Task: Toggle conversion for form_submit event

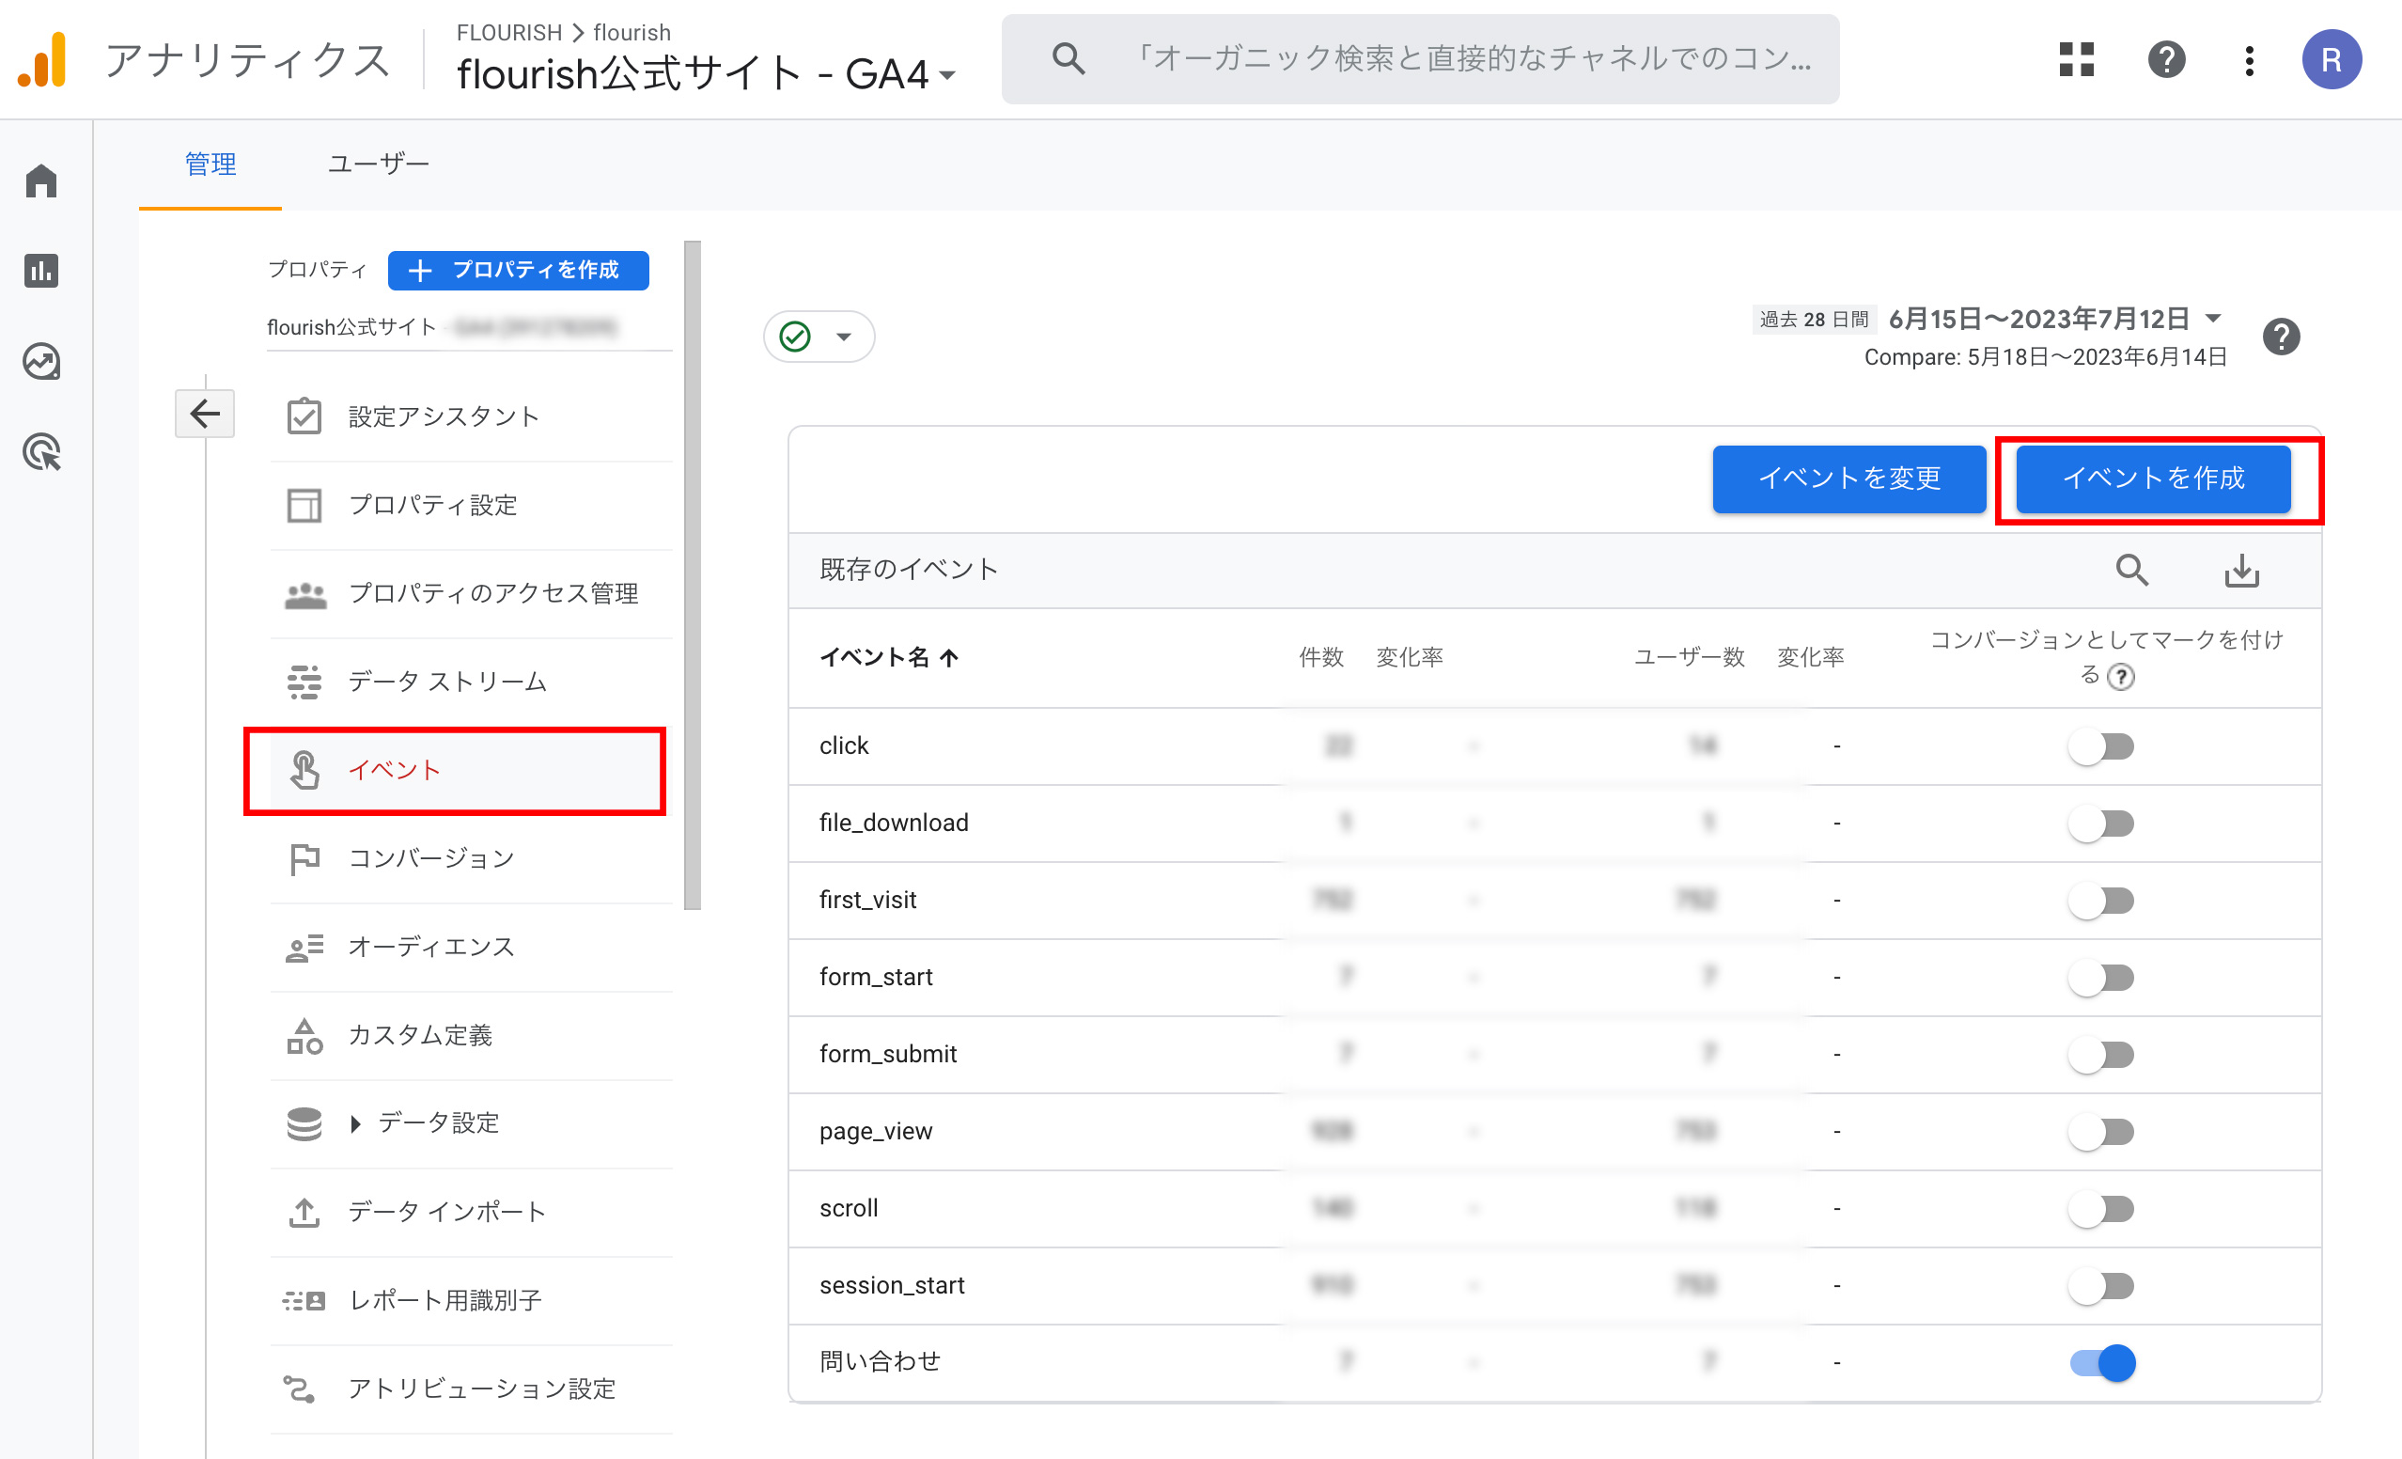Action: [x=2101, y=1056]
